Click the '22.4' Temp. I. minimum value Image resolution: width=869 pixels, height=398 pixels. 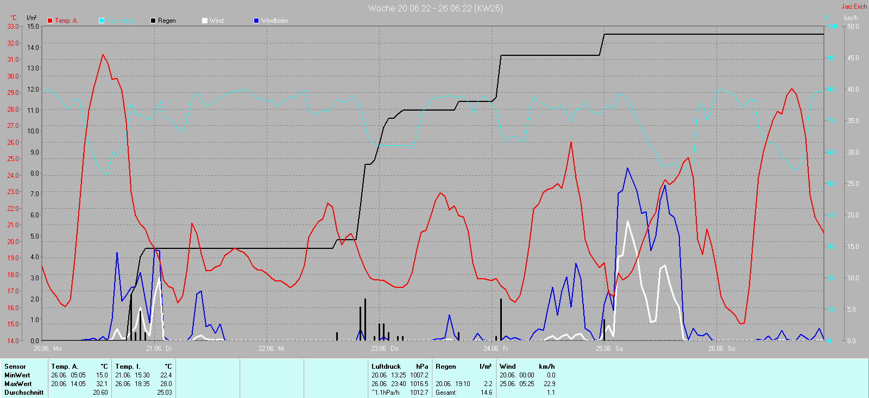pos(166,375)
